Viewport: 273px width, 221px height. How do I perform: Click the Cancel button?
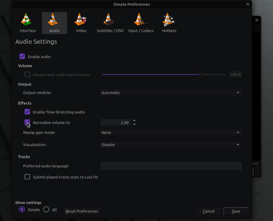[x=209, y=211]
